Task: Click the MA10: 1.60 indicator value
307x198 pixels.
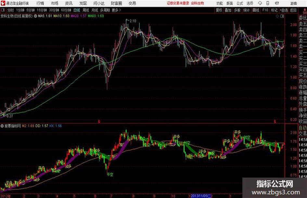Action: [61, 16]
